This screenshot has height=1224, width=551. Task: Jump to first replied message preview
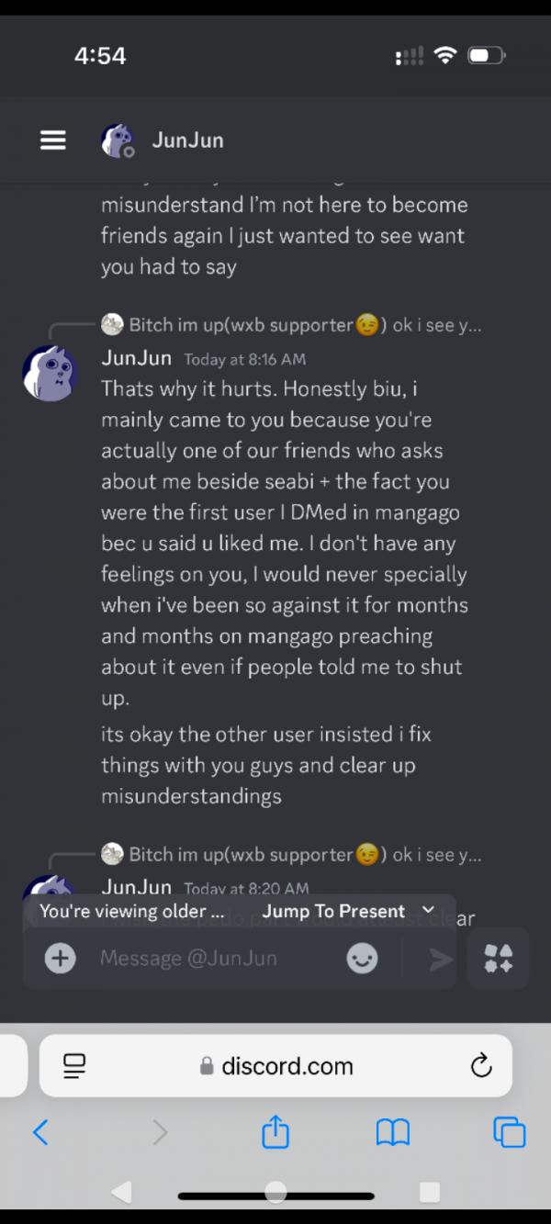(x=291, y=325)
